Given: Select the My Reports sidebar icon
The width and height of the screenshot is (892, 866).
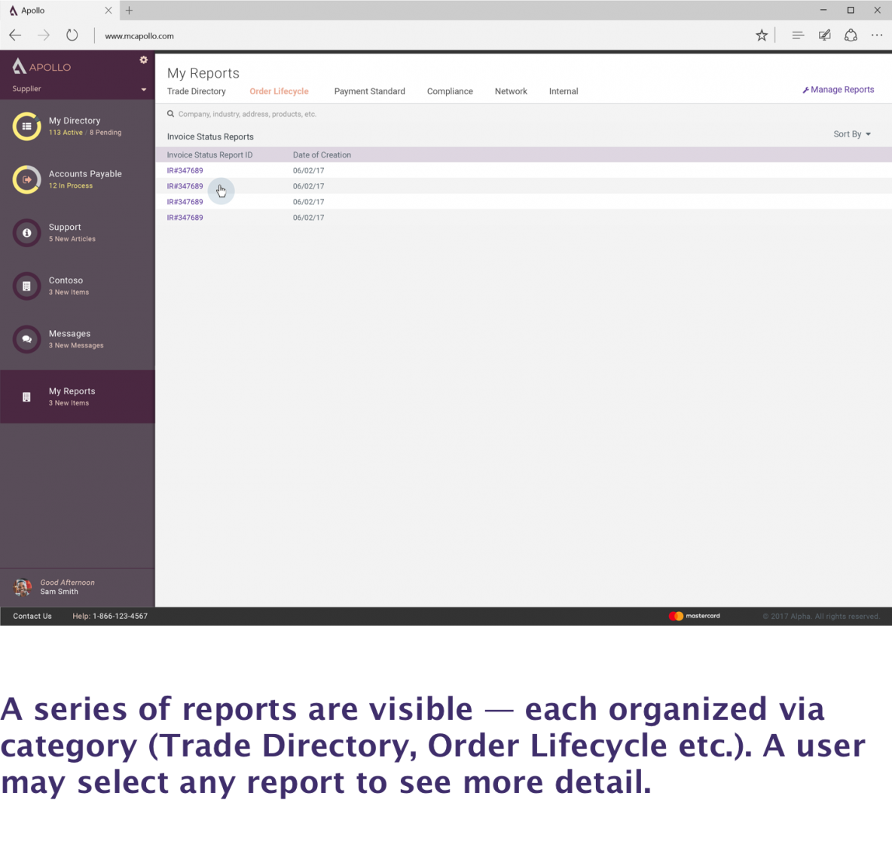Looking at the screenshot, I should tap(26, 396).
